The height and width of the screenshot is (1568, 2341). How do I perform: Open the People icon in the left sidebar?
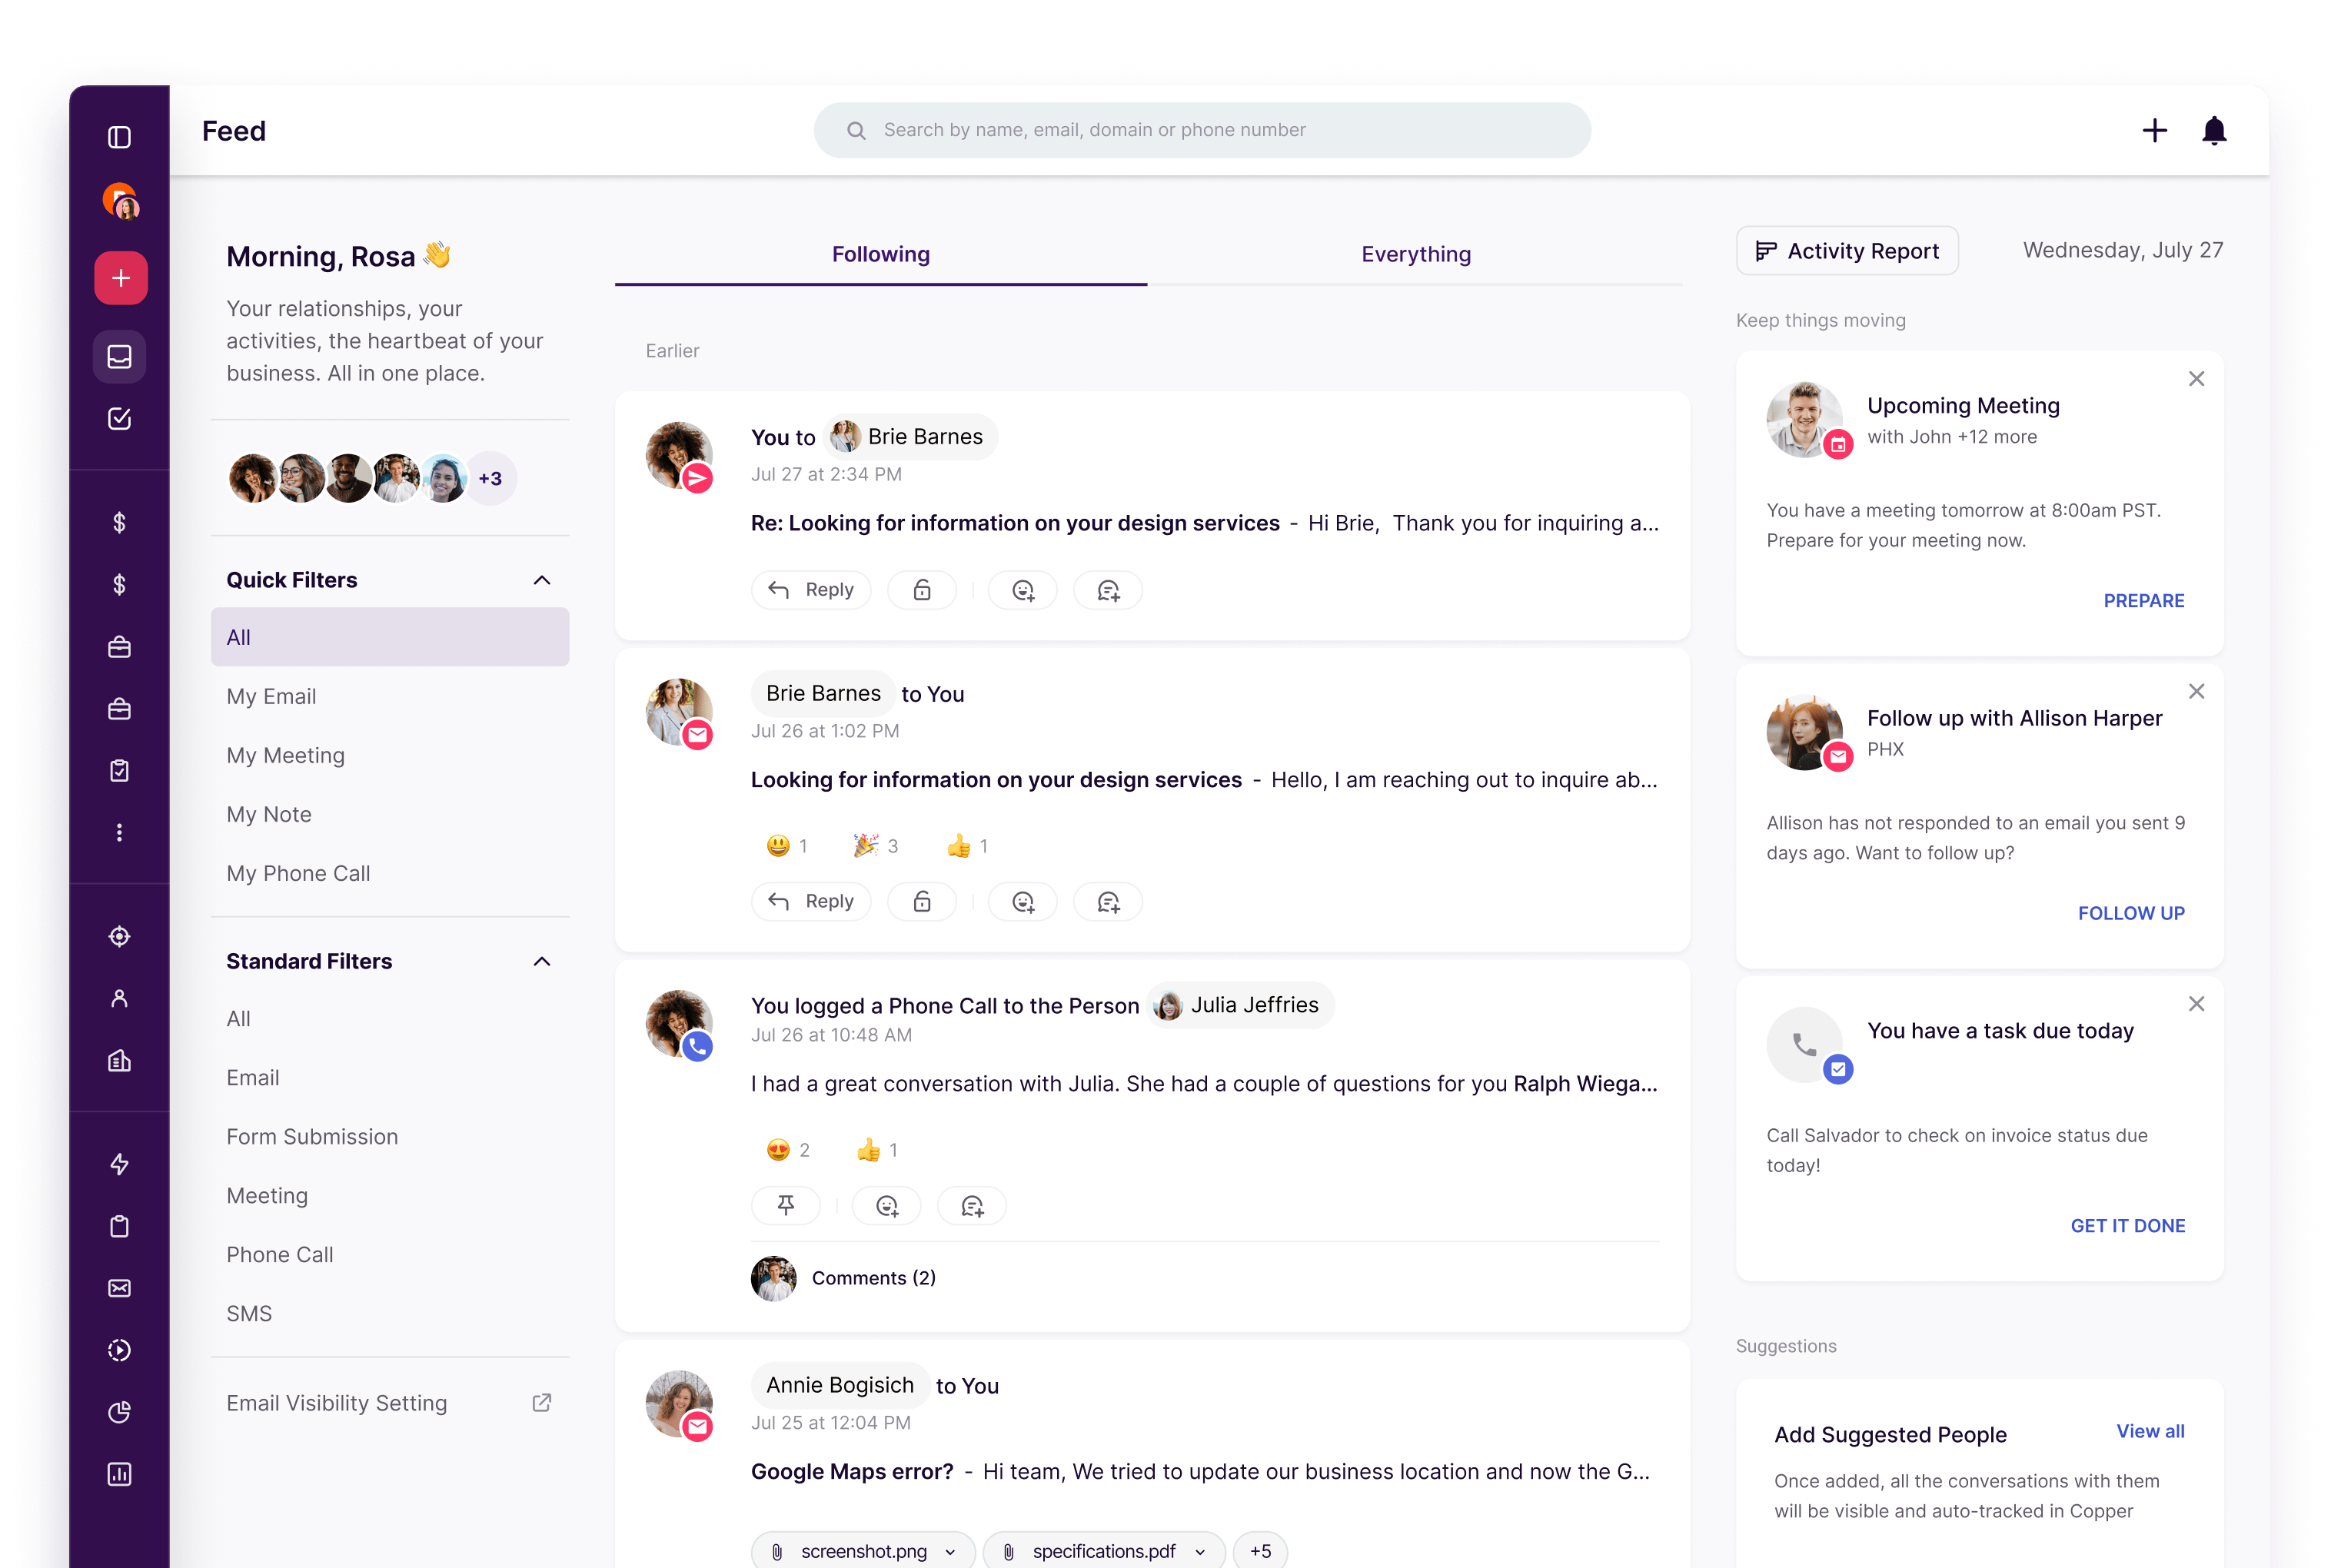point(119,997)
